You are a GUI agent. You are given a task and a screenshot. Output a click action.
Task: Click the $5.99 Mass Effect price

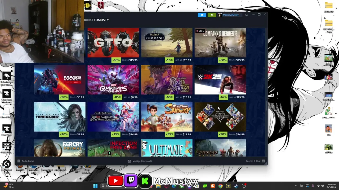click(x=81, y=97)
